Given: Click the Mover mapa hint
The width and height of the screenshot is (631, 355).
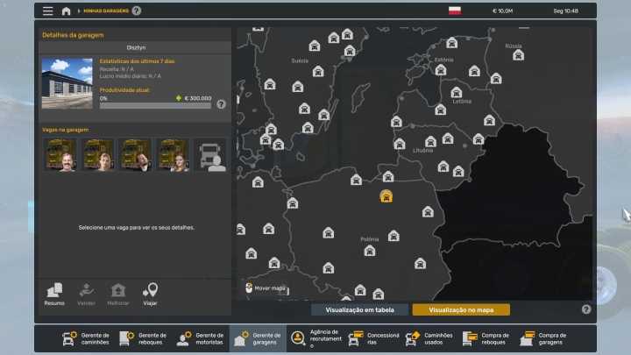Looking at the screenshot, I should 266,288.
